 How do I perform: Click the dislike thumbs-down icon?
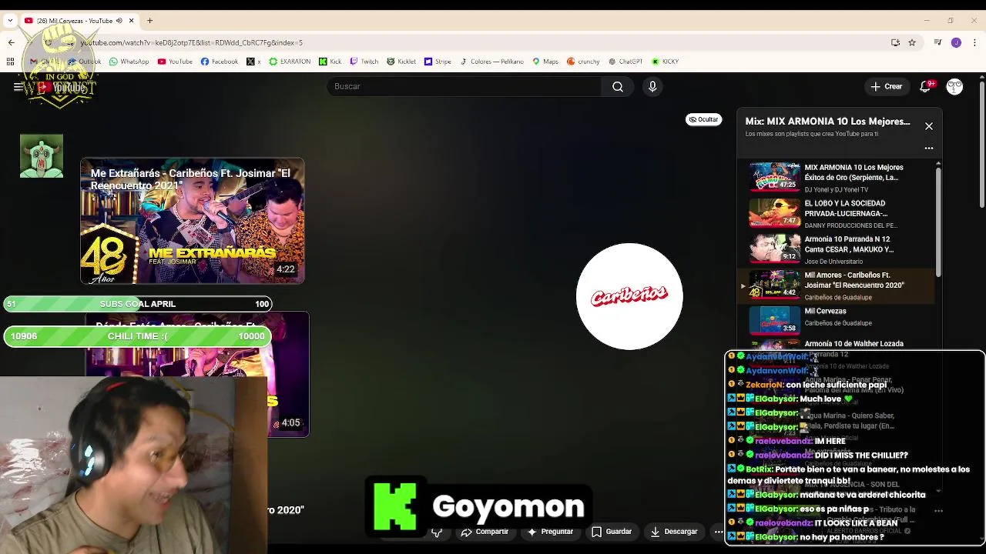(437, 532)
